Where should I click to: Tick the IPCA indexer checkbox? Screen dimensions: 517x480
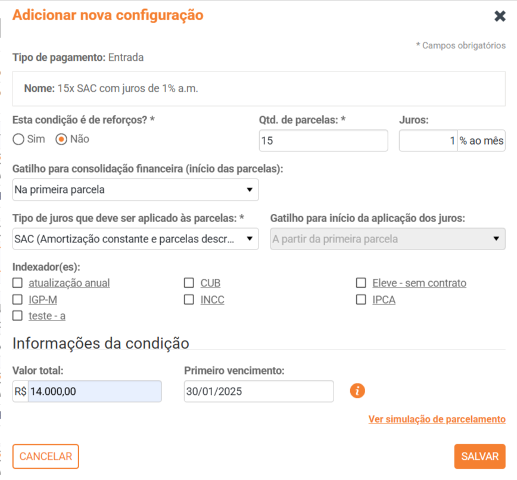coord(361,300)
